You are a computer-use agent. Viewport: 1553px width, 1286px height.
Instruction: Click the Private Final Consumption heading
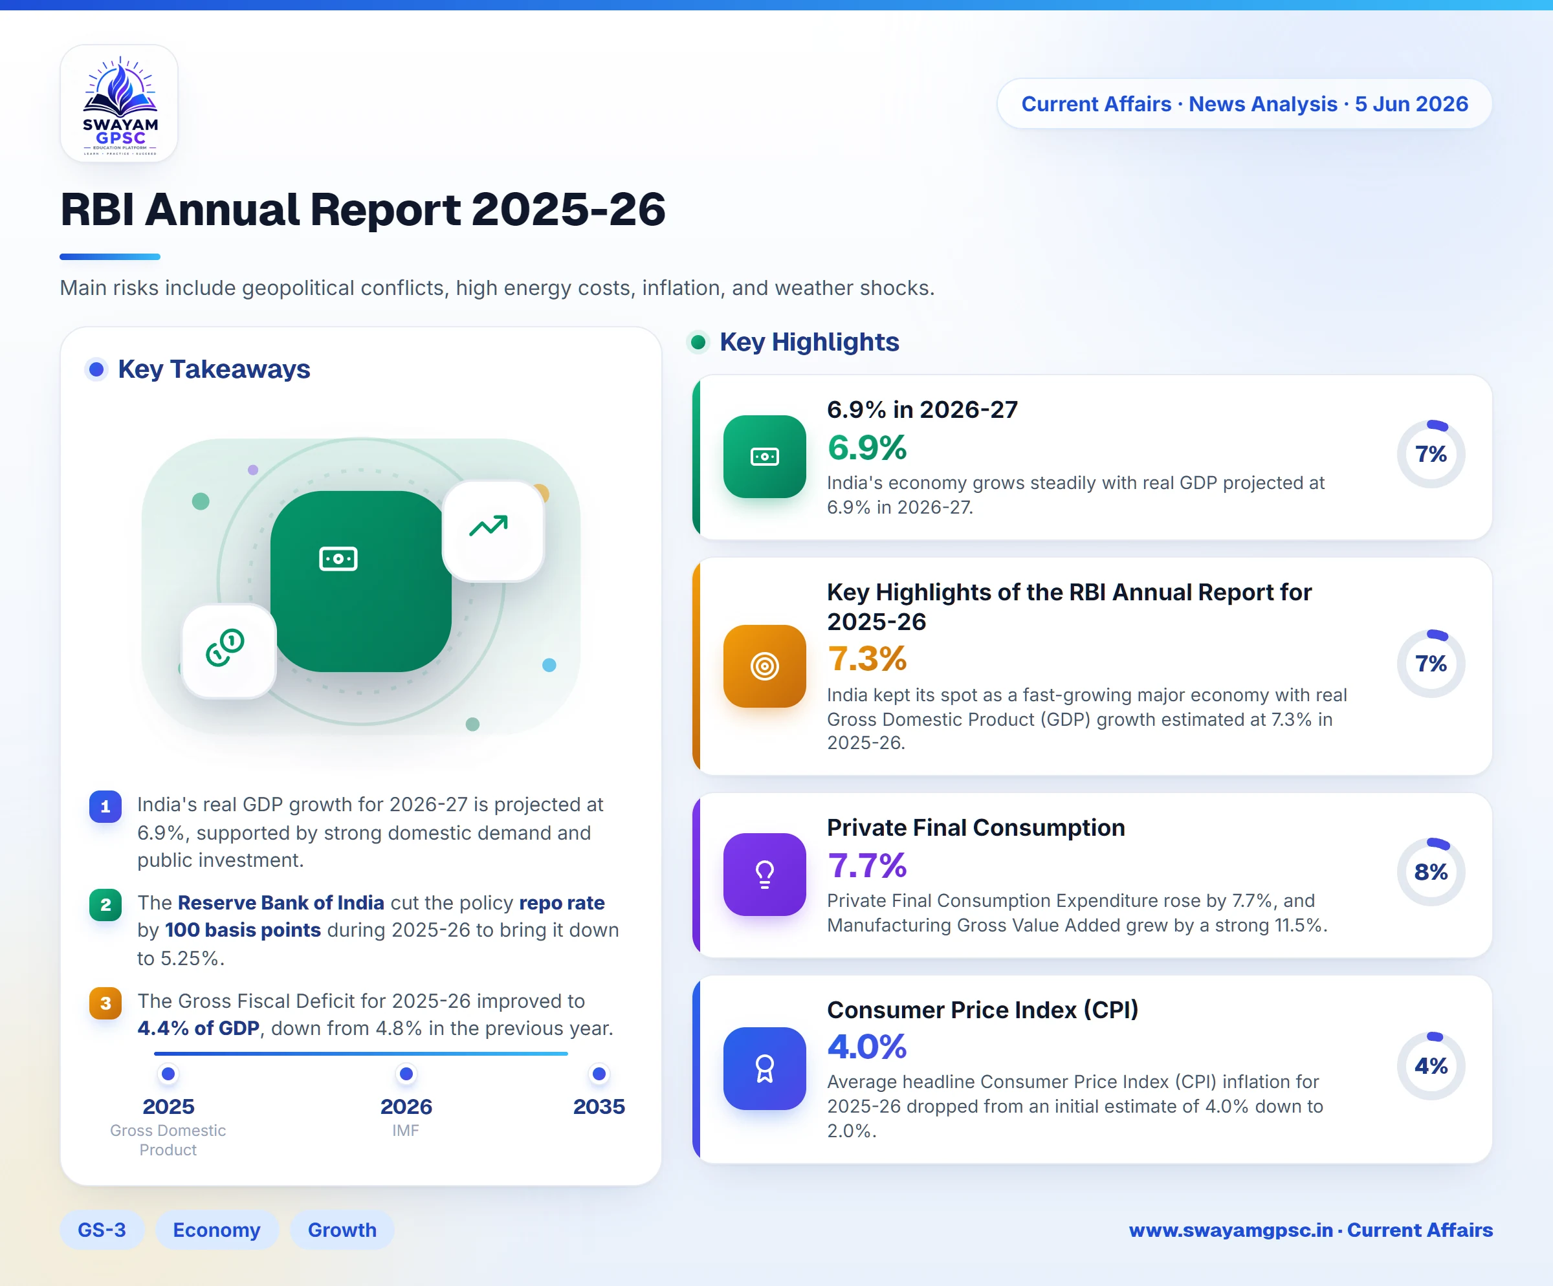pyautogui.click(x=976, y=828)
